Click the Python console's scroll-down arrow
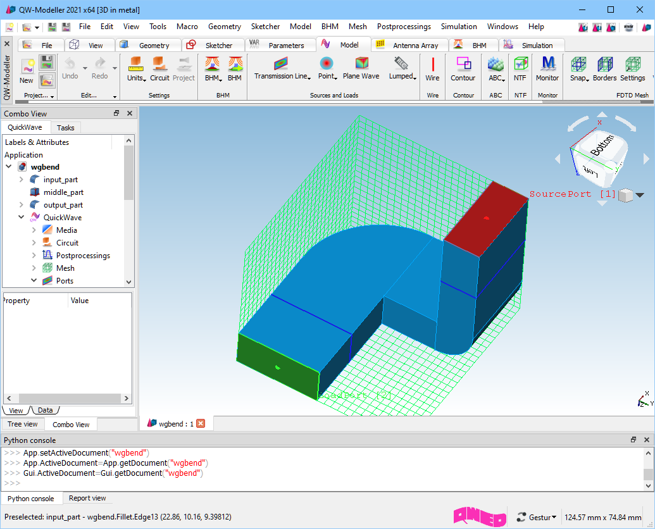655x529 pixels. tap(648, 486)
